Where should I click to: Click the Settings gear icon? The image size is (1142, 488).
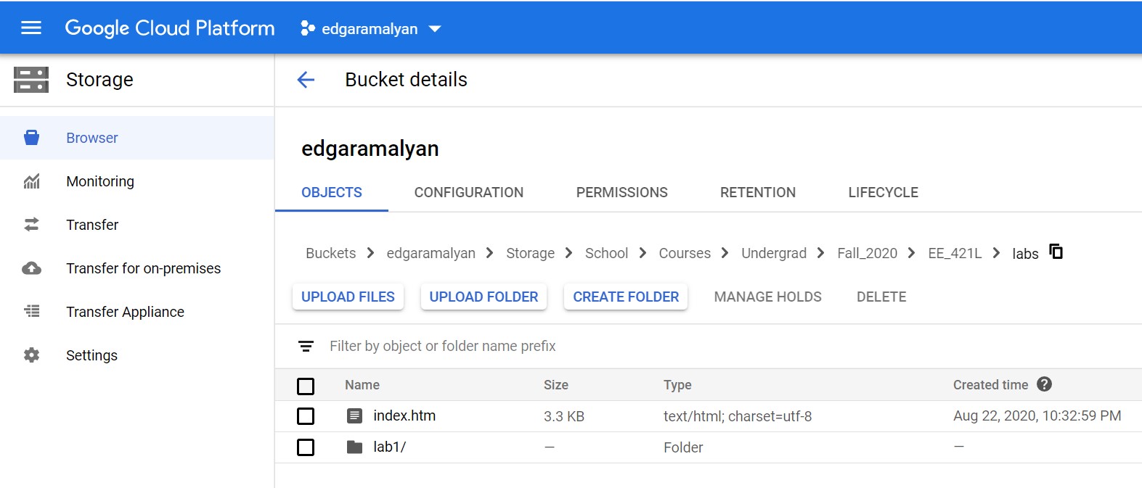[31, 355]
